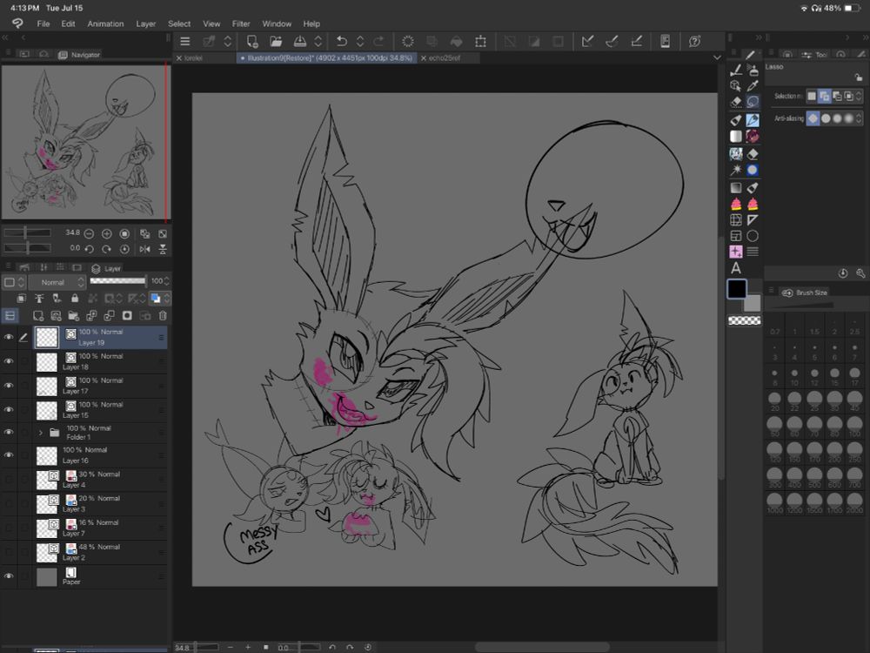Hide Layer 19 with its eye icon

9,337
